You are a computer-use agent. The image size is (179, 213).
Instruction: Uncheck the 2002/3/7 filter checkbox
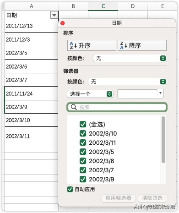pos(83,170)
